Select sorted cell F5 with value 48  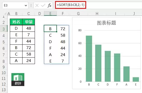63,42
